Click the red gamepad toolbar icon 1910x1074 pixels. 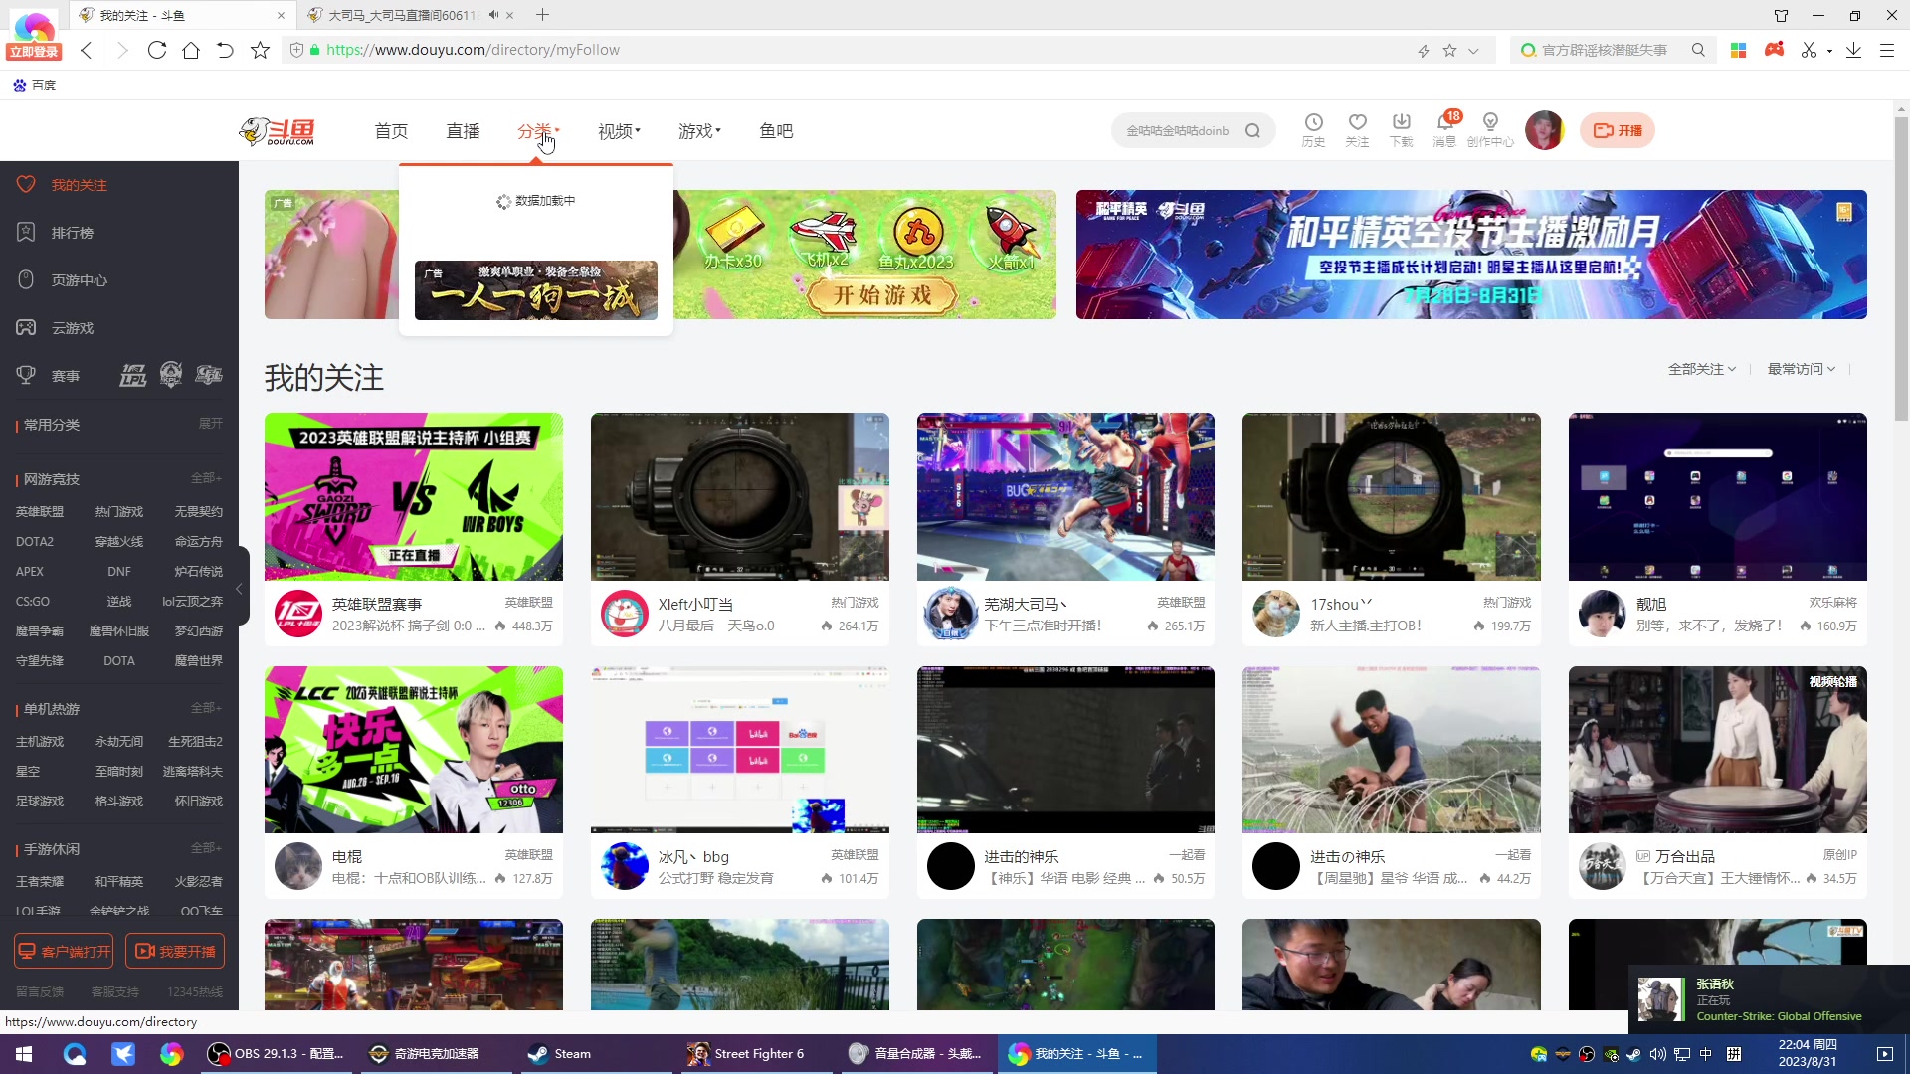1774,50
